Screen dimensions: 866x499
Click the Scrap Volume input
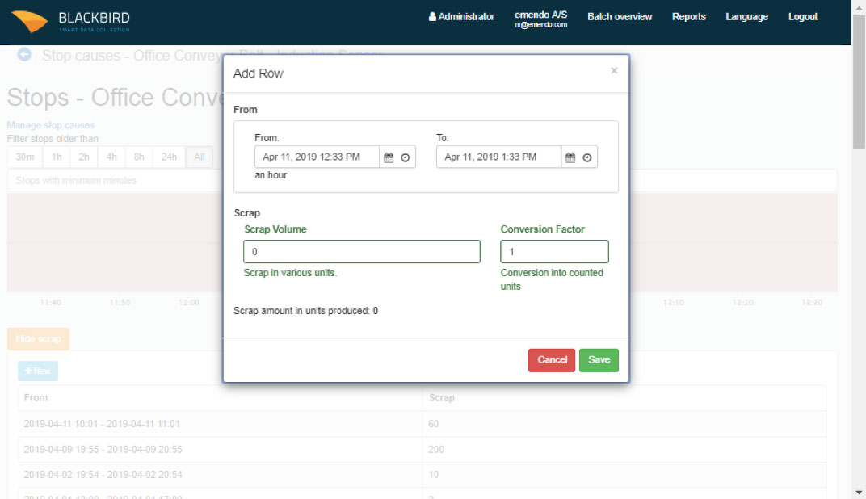(x=362, y=252)
